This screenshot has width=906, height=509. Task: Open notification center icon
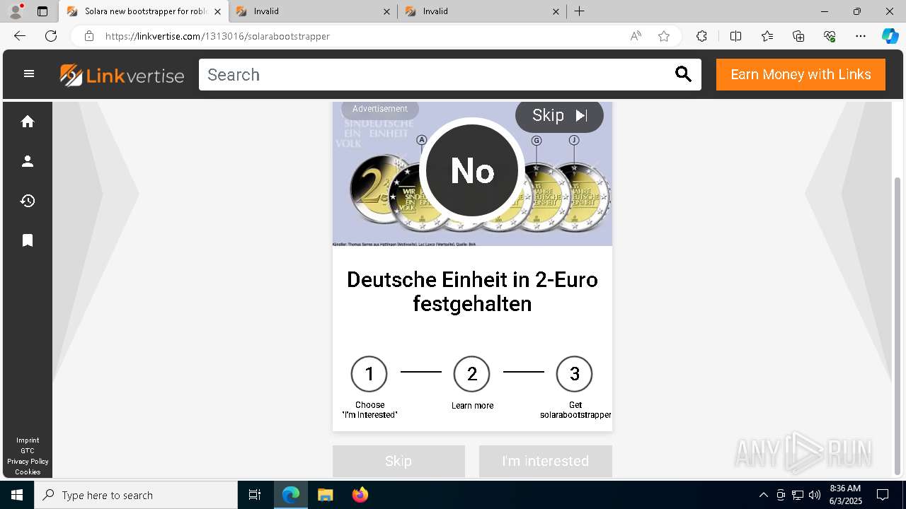883,495
